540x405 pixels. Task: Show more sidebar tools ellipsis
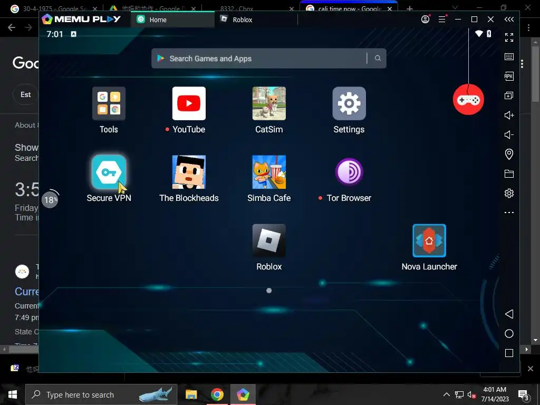pos(509,213)
